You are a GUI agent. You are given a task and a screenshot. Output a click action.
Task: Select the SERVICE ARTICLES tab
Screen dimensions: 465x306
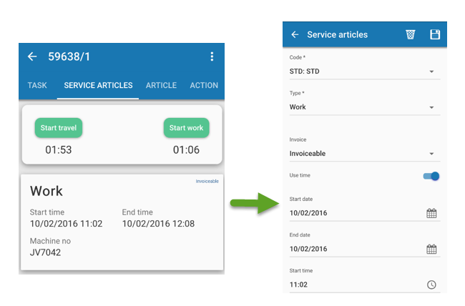(x=98, y=85)
